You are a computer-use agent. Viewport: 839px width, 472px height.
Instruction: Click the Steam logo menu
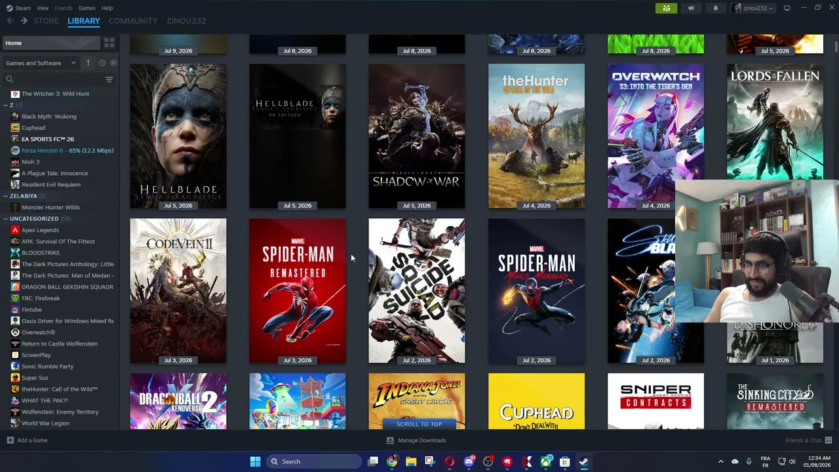pos(18,8)
